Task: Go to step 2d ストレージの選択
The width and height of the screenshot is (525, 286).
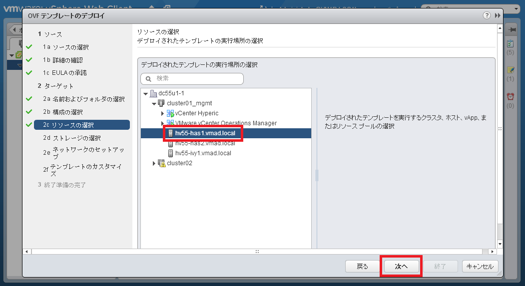Action: 71,138
